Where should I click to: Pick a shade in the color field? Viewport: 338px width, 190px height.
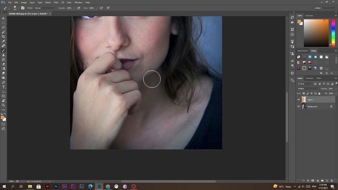coord(316,33)
